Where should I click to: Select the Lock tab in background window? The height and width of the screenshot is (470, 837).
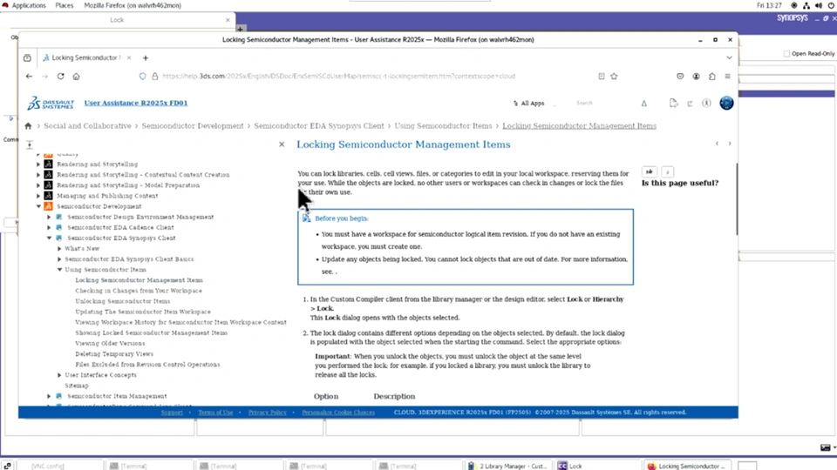click(117, 20)
